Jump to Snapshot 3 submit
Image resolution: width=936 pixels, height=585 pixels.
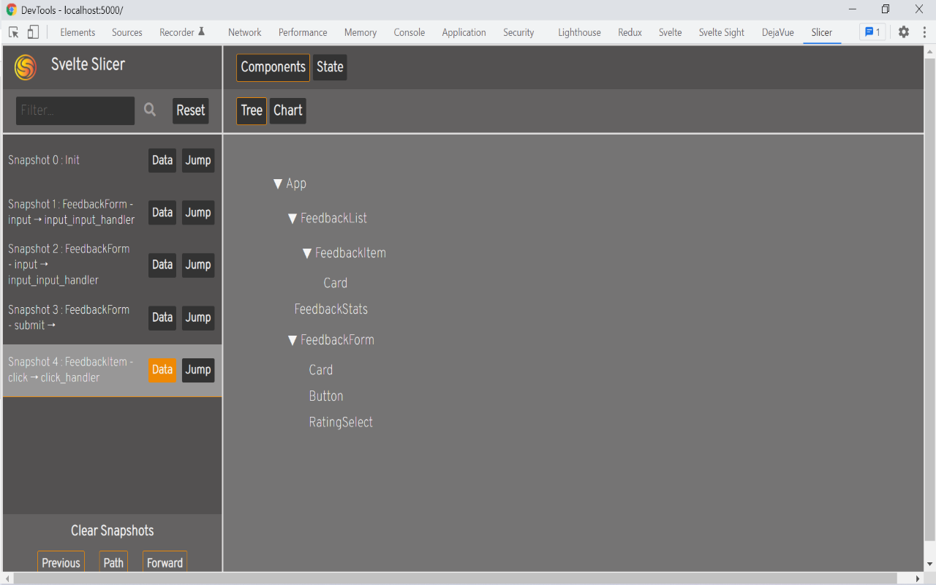click(x=198, y=317)
